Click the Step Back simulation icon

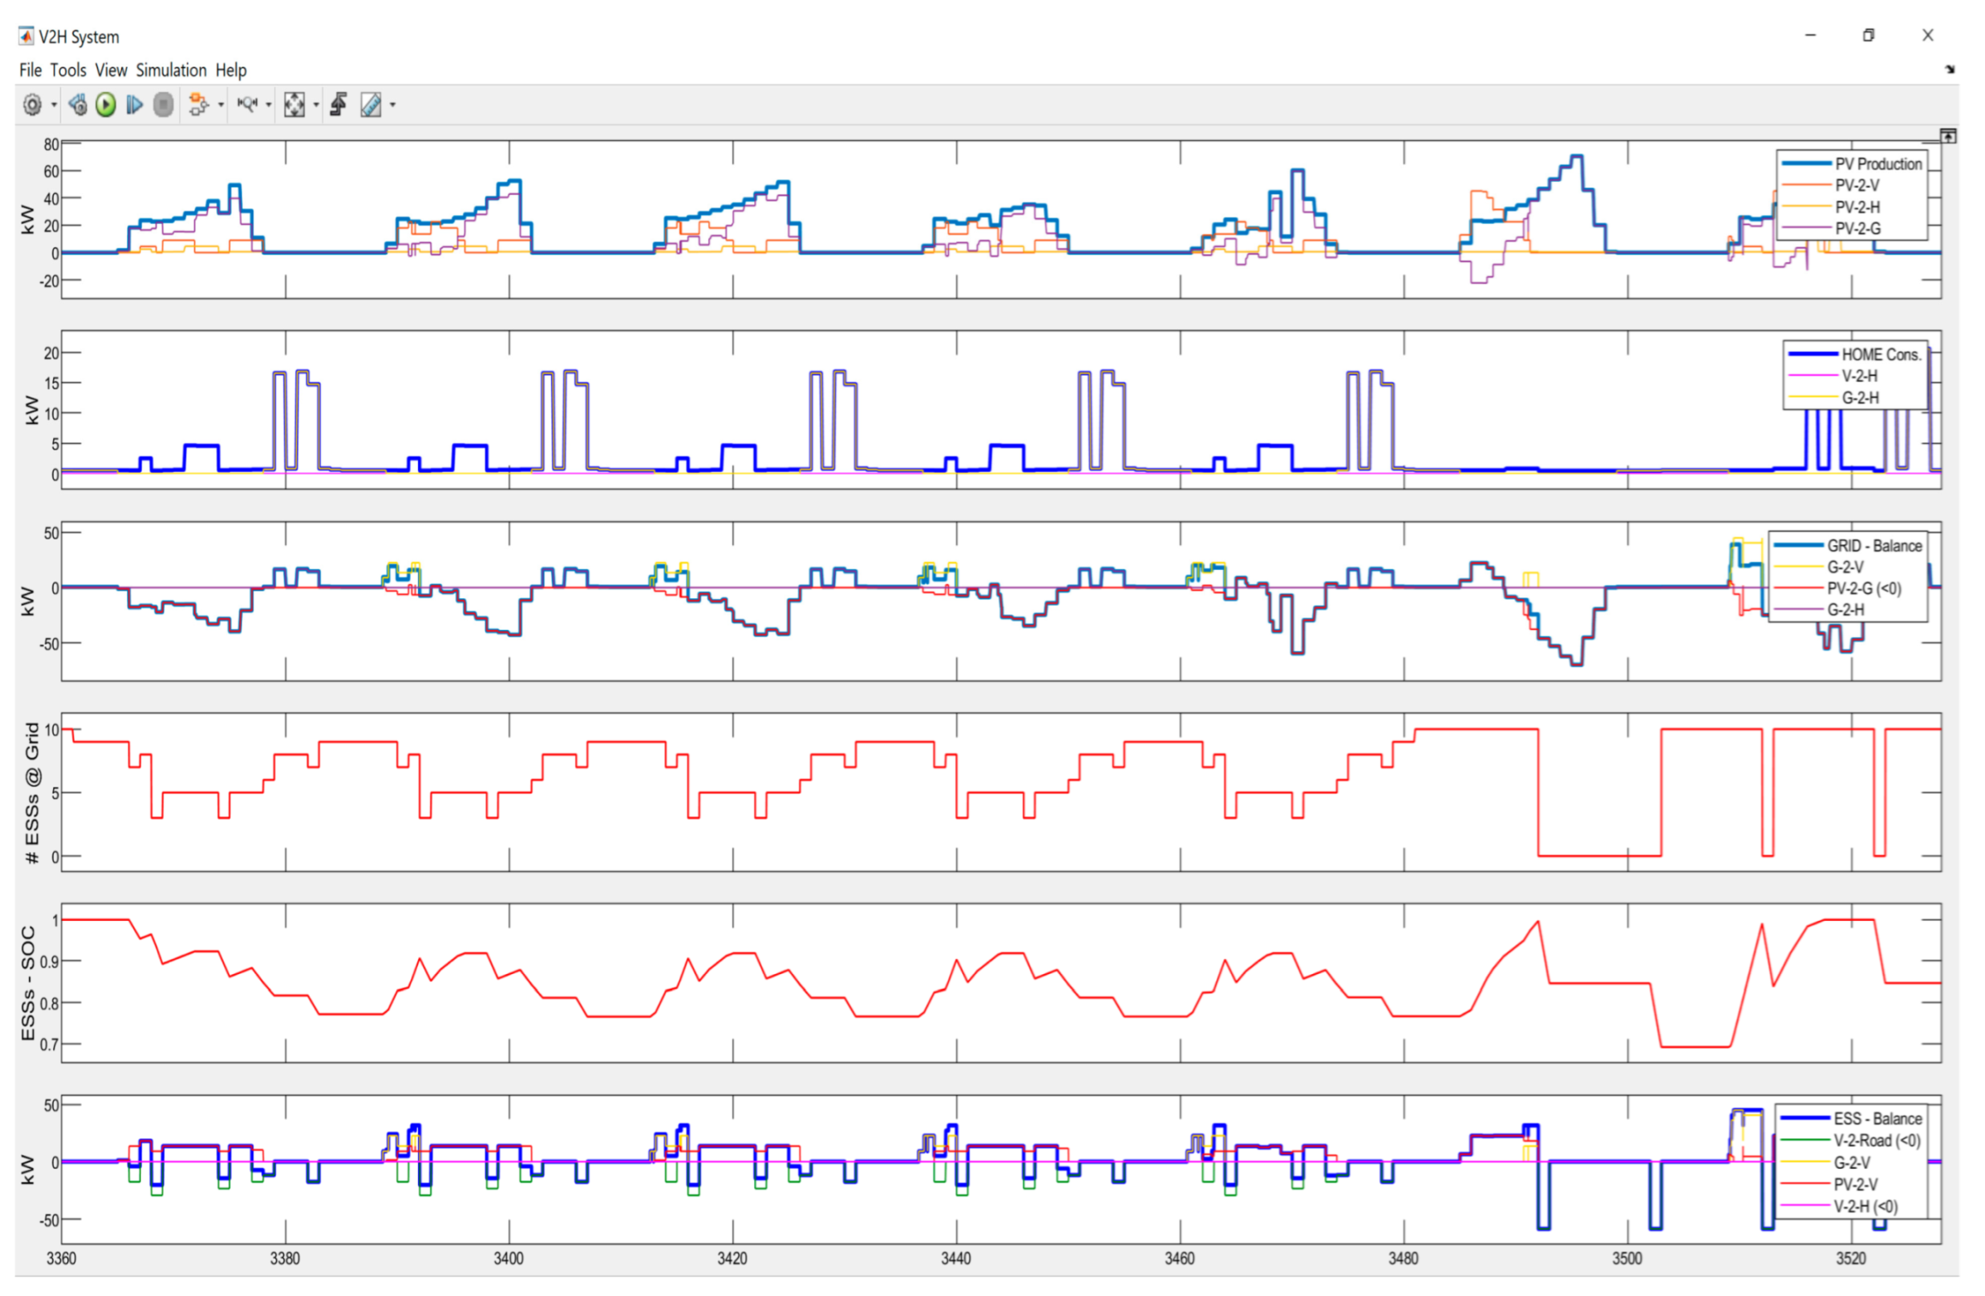coord(78,105)
